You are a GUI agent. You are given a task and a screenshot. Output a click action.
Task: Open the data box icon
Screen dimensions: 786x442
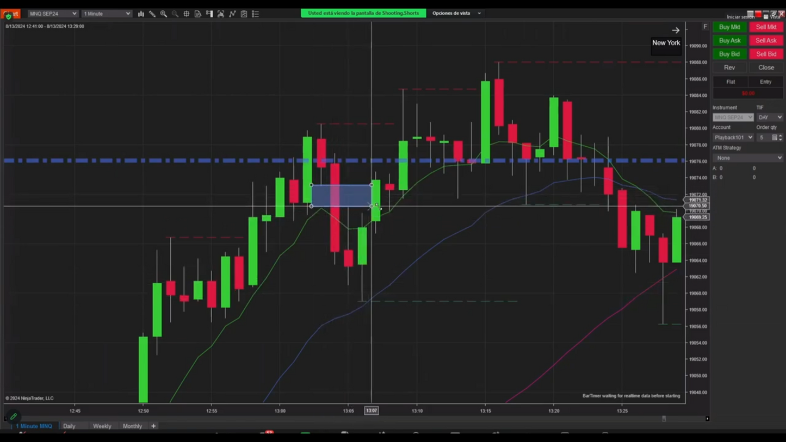click(198, 14)
